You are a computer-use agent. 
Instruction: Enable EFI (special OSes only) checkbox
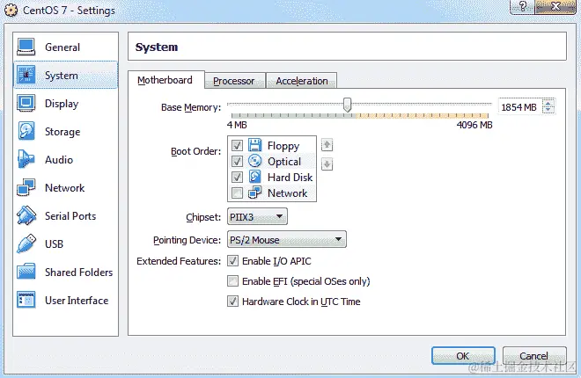232,281
